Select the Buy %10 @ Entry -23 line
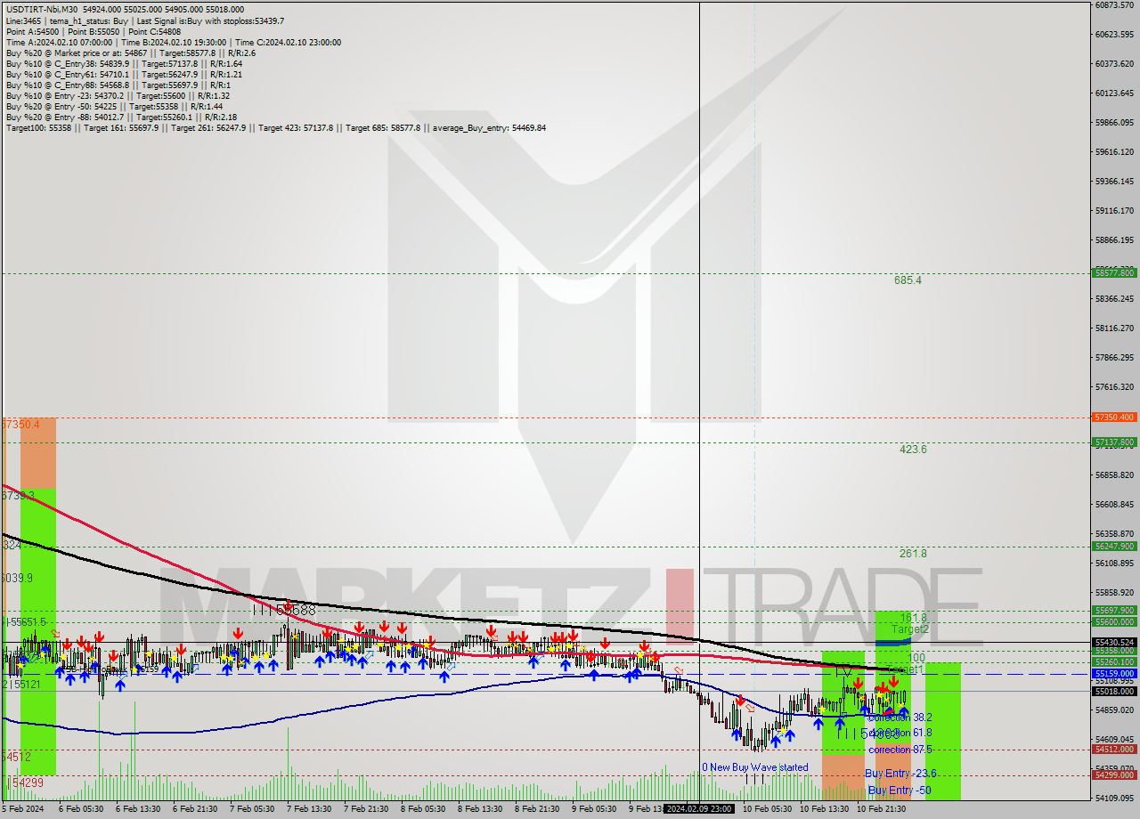This screenshot has height=819, width=1140. click(118, 95)
